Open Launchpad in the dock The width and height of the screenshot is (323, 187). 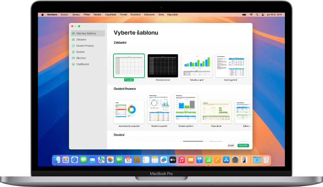66,160
